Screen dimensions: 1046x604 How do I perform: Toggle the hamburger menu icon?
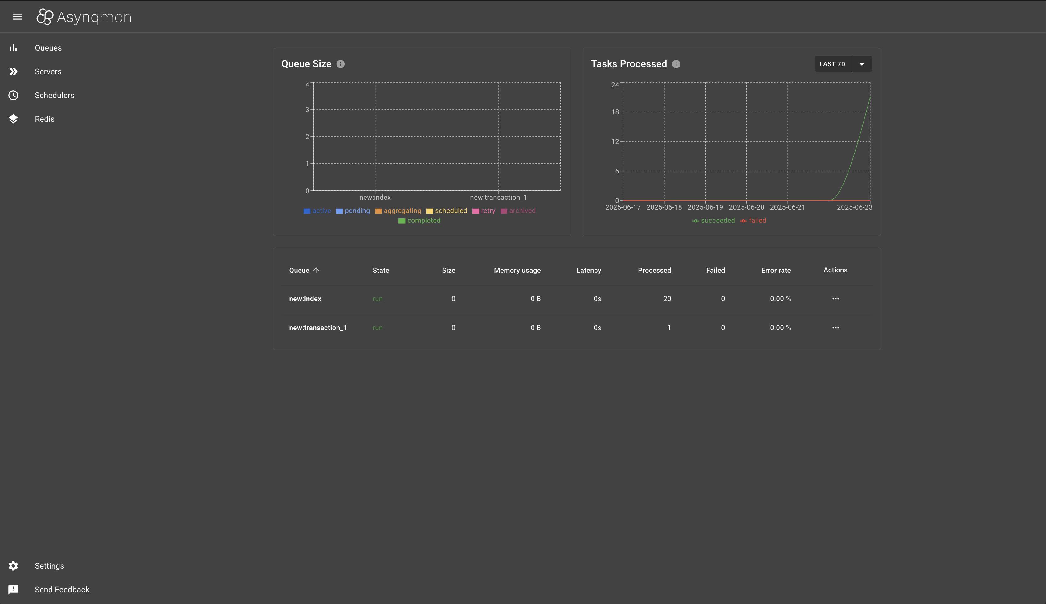[17, 17]
